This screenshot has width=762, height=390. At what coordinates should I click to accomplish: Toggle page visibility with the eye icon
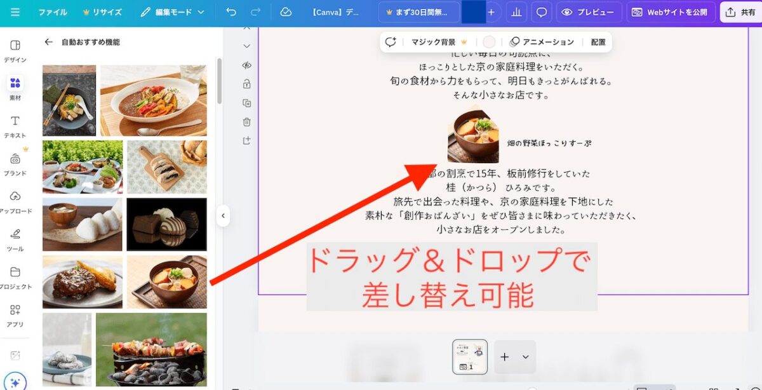click(247, 65)
